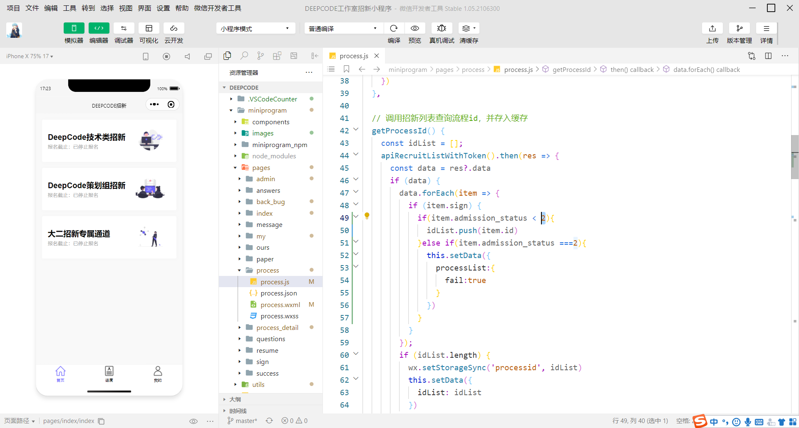Start real device debugging
This screenshot has height=428, width=799.
coord(442,28)
